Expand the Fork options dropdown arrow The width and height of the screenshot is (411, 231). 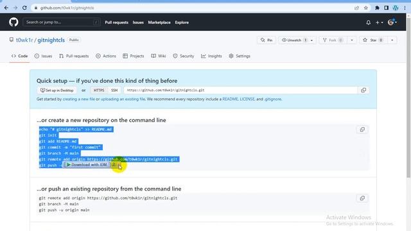(x=352, y=40)
